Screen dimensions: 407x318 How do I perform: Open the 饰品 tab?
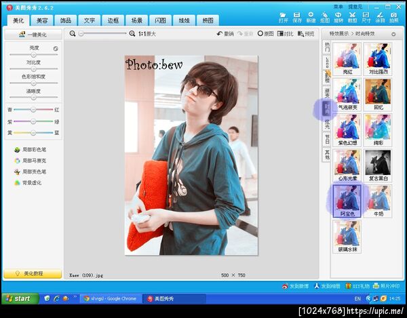click(66, 20)
